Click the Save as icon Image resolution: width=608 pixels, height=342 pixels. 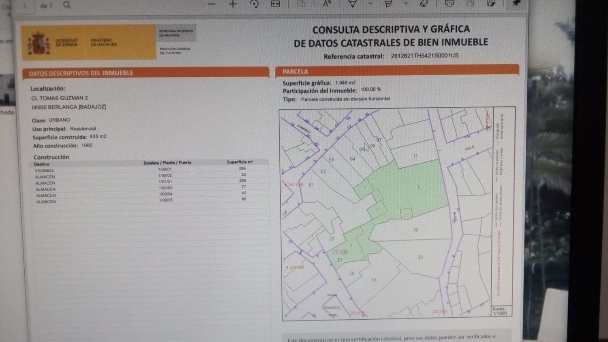[x=491, y=4]
